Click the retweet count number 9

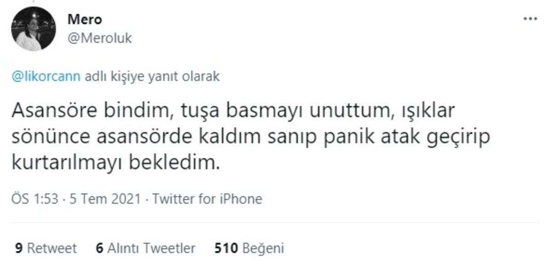18,248
